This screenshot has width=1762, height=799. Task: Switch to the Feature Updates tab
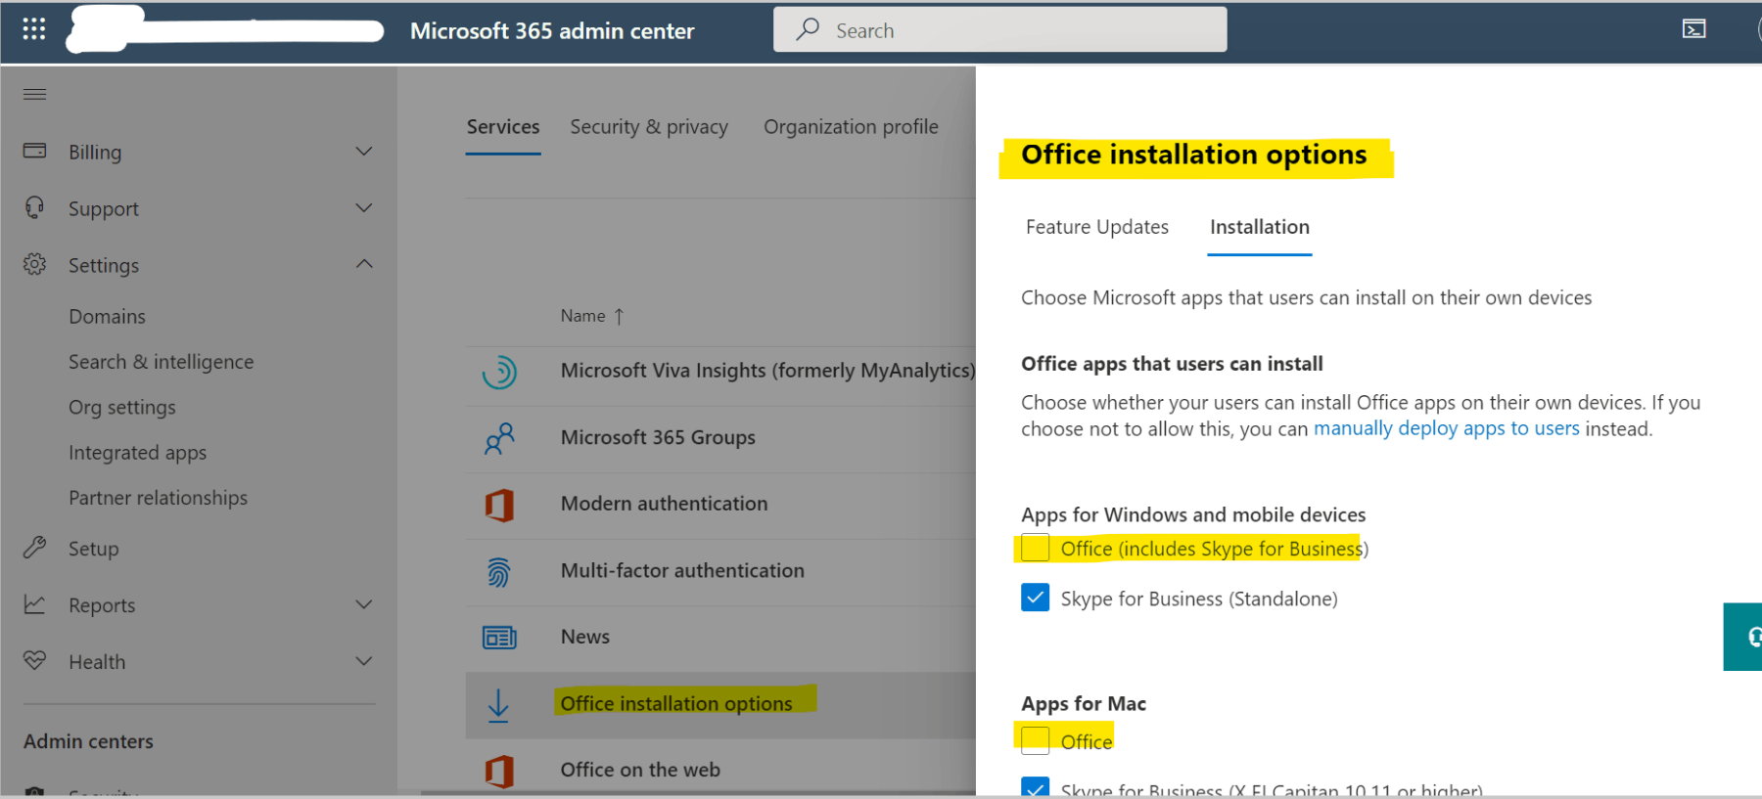1096,227
